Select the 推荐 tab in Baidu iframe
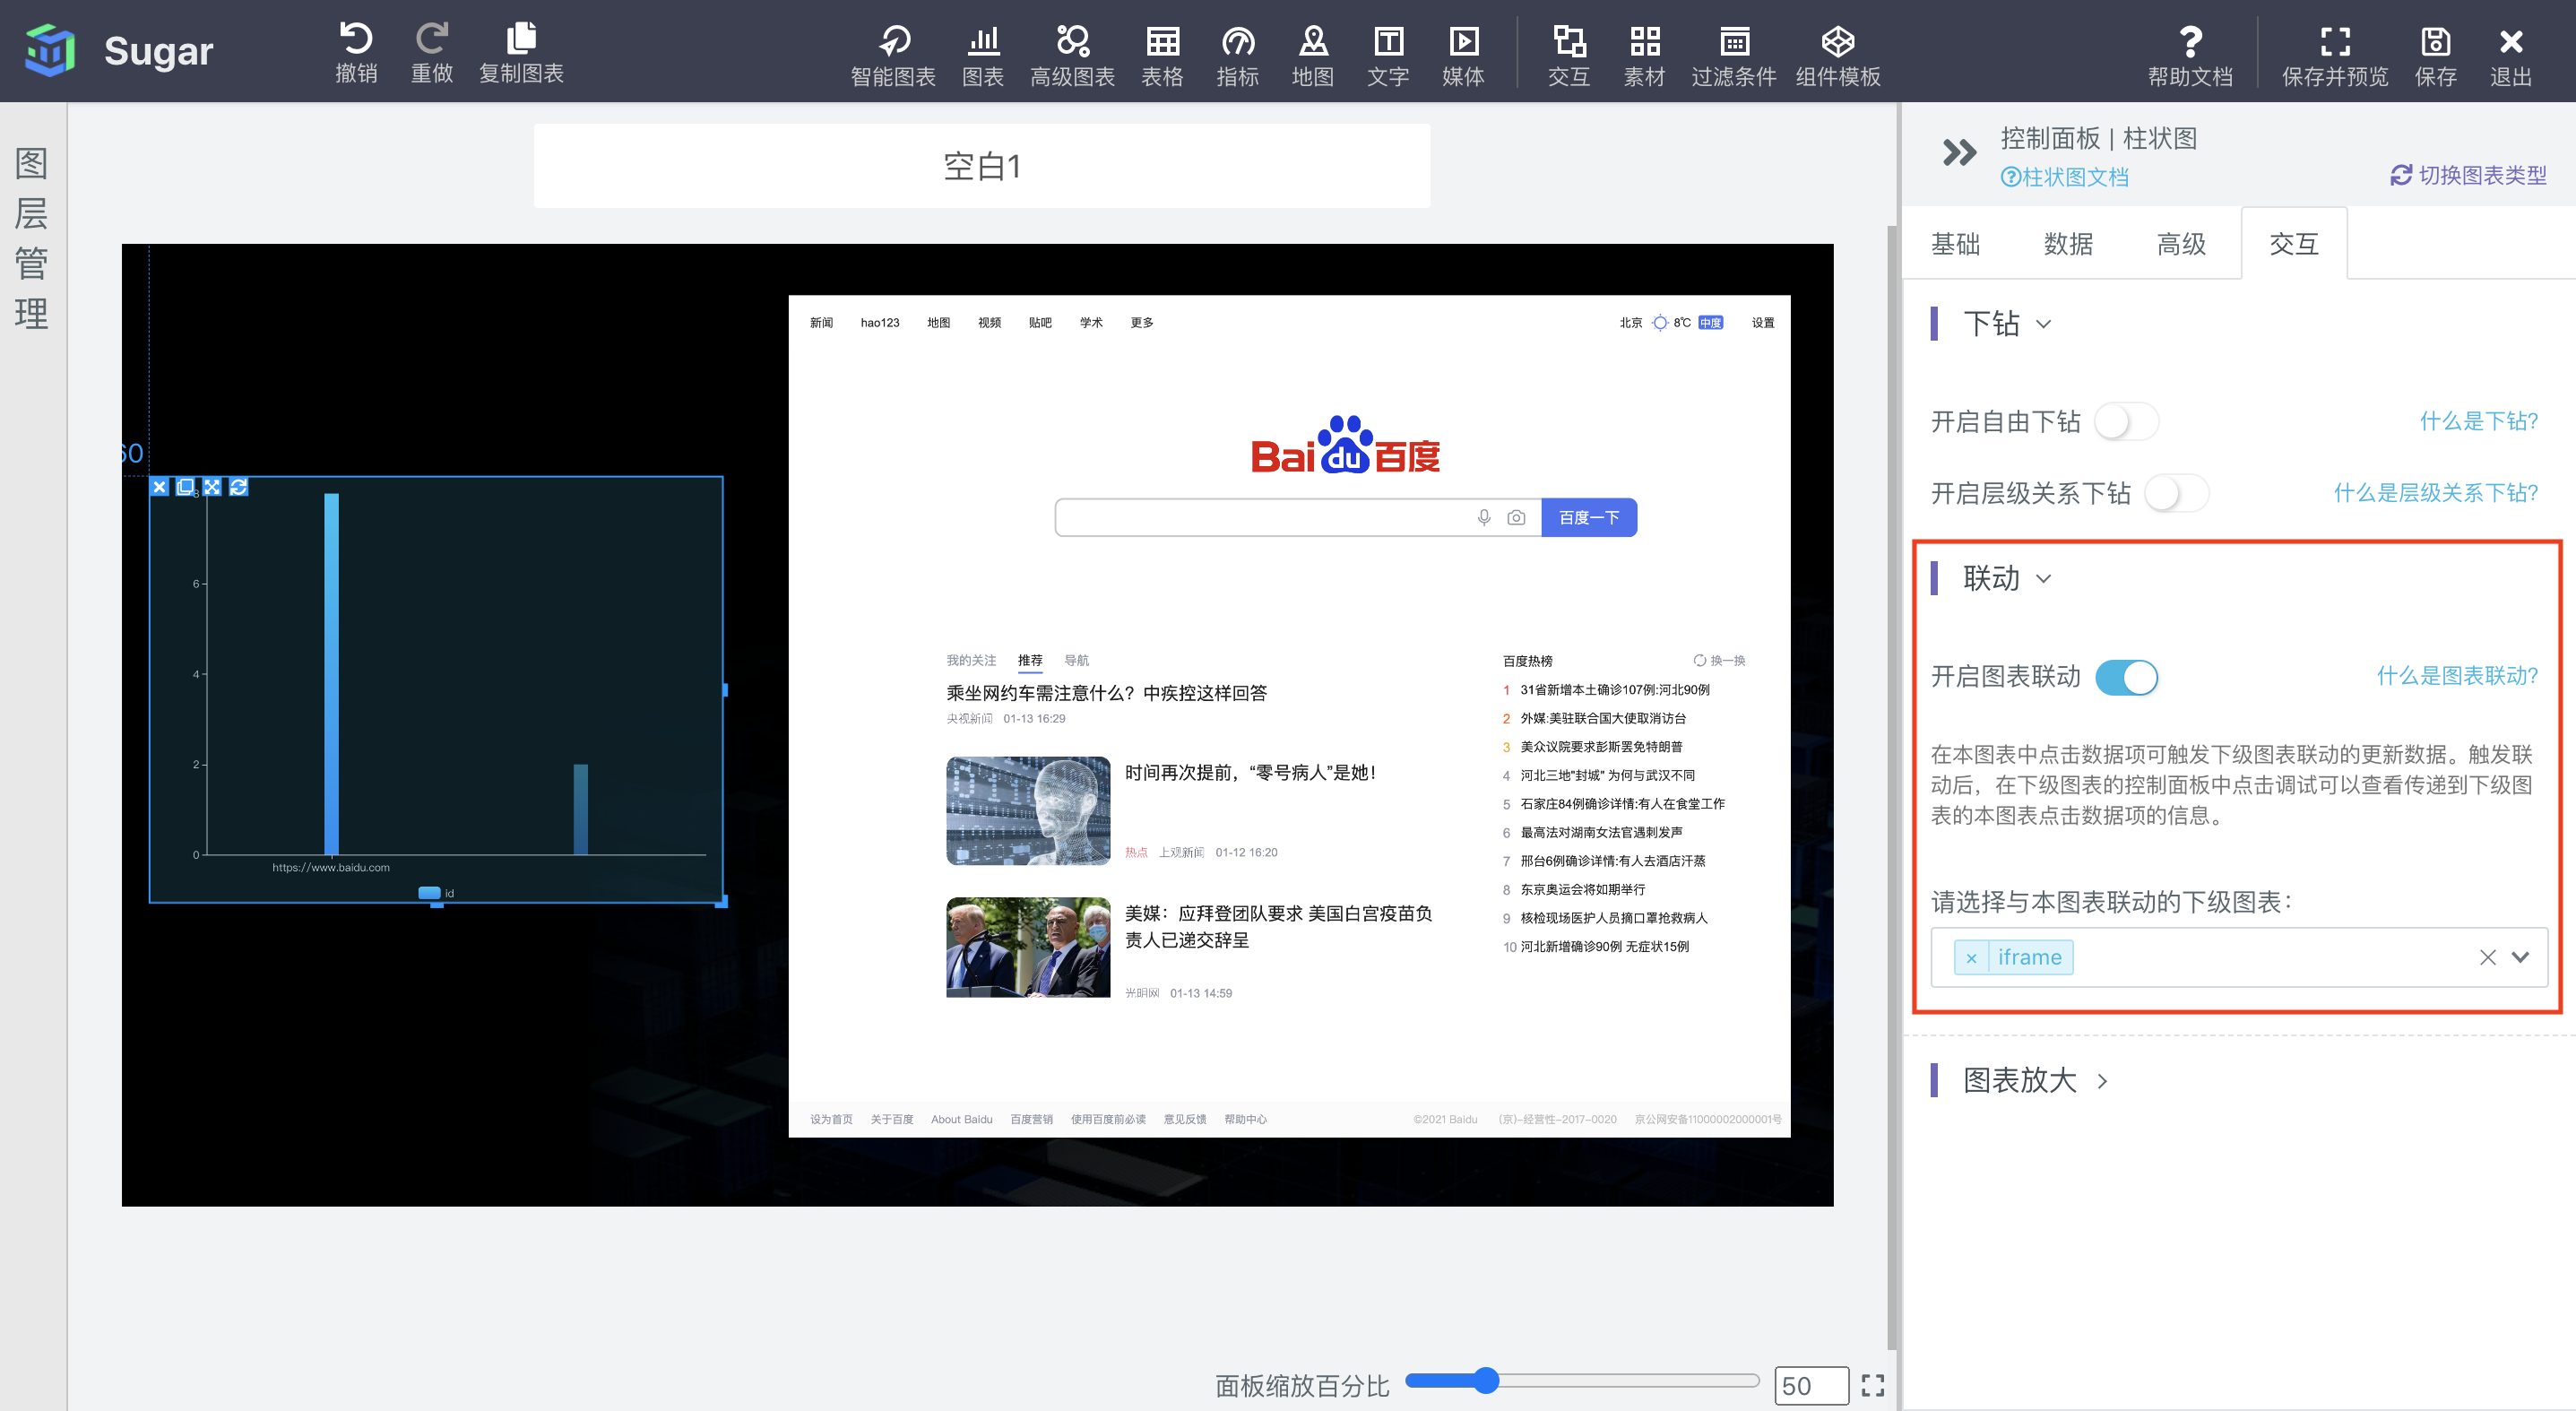Screen dimensions: 2576x1411 (1029, 660)
